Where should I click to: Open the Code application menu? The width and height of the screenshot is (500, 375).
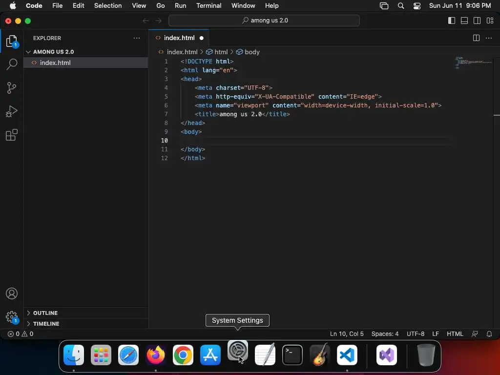pyautogui.click(x=34, y=6)
